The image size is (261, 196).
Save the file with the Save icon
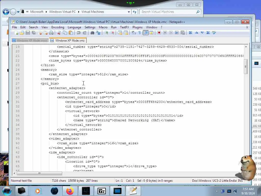point(28,33)
